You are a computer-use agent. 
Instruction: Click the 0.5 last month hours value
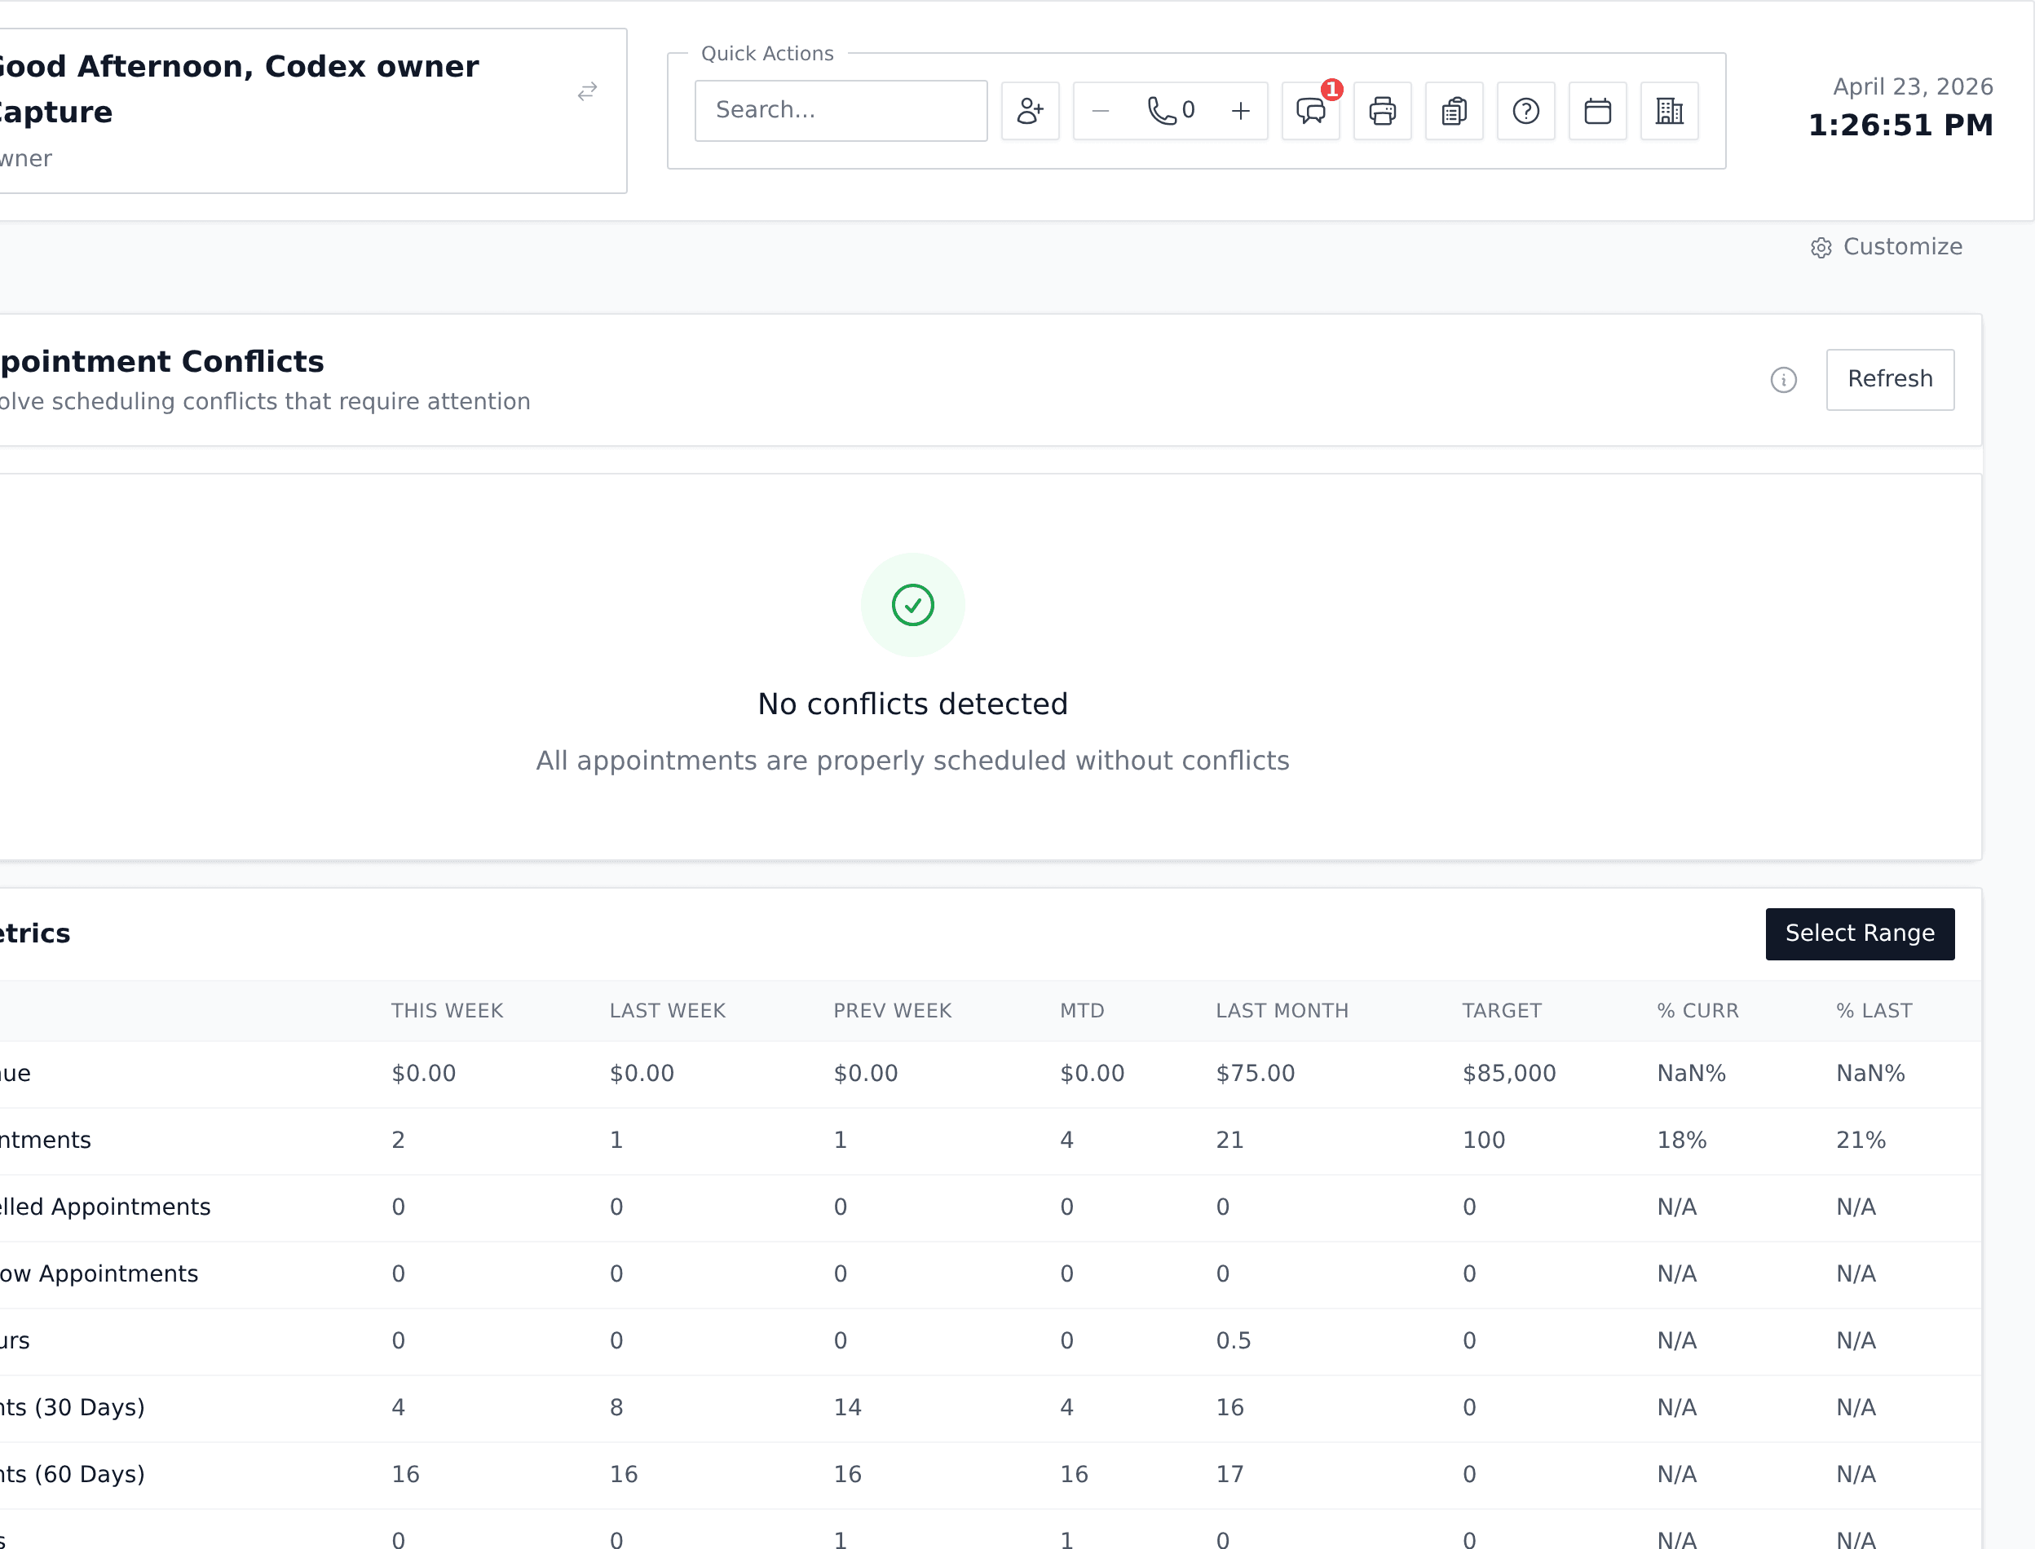tap(1234, 1340)
